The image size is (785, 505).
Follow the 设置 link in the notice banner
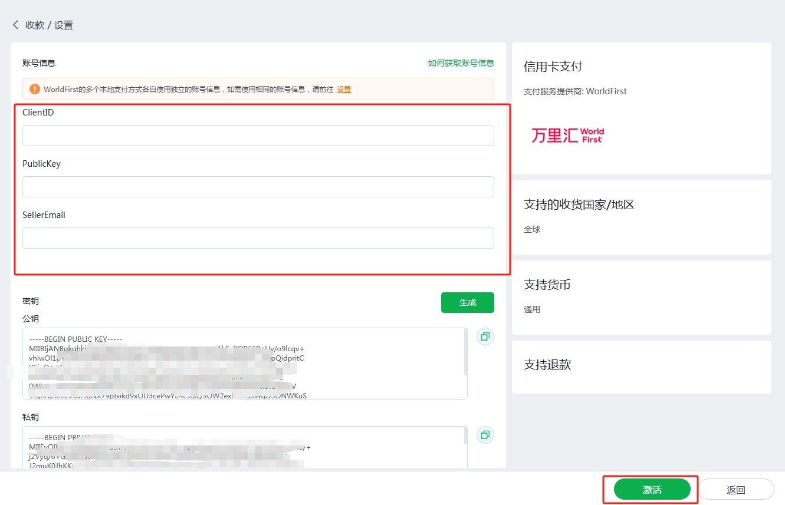[x=344, y=90]
